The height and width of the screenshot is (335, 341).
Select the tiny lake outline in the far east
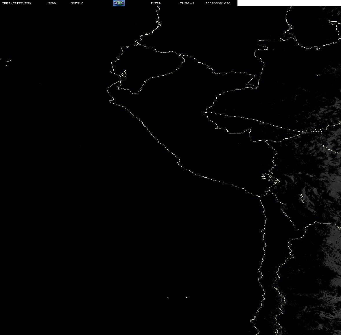[x=318, y=75]
